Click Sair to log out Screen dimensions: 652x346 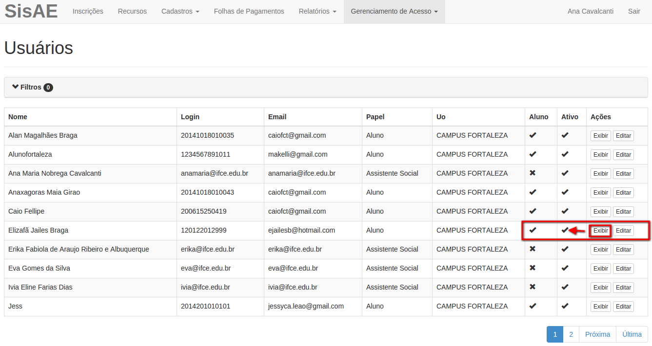coord(634,11)
